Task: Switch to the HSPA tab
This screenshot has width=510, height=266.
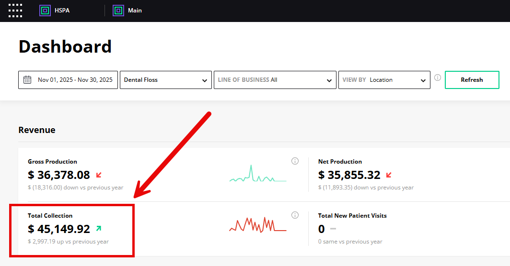Action: pyautogui.click(x=62, y=11)
